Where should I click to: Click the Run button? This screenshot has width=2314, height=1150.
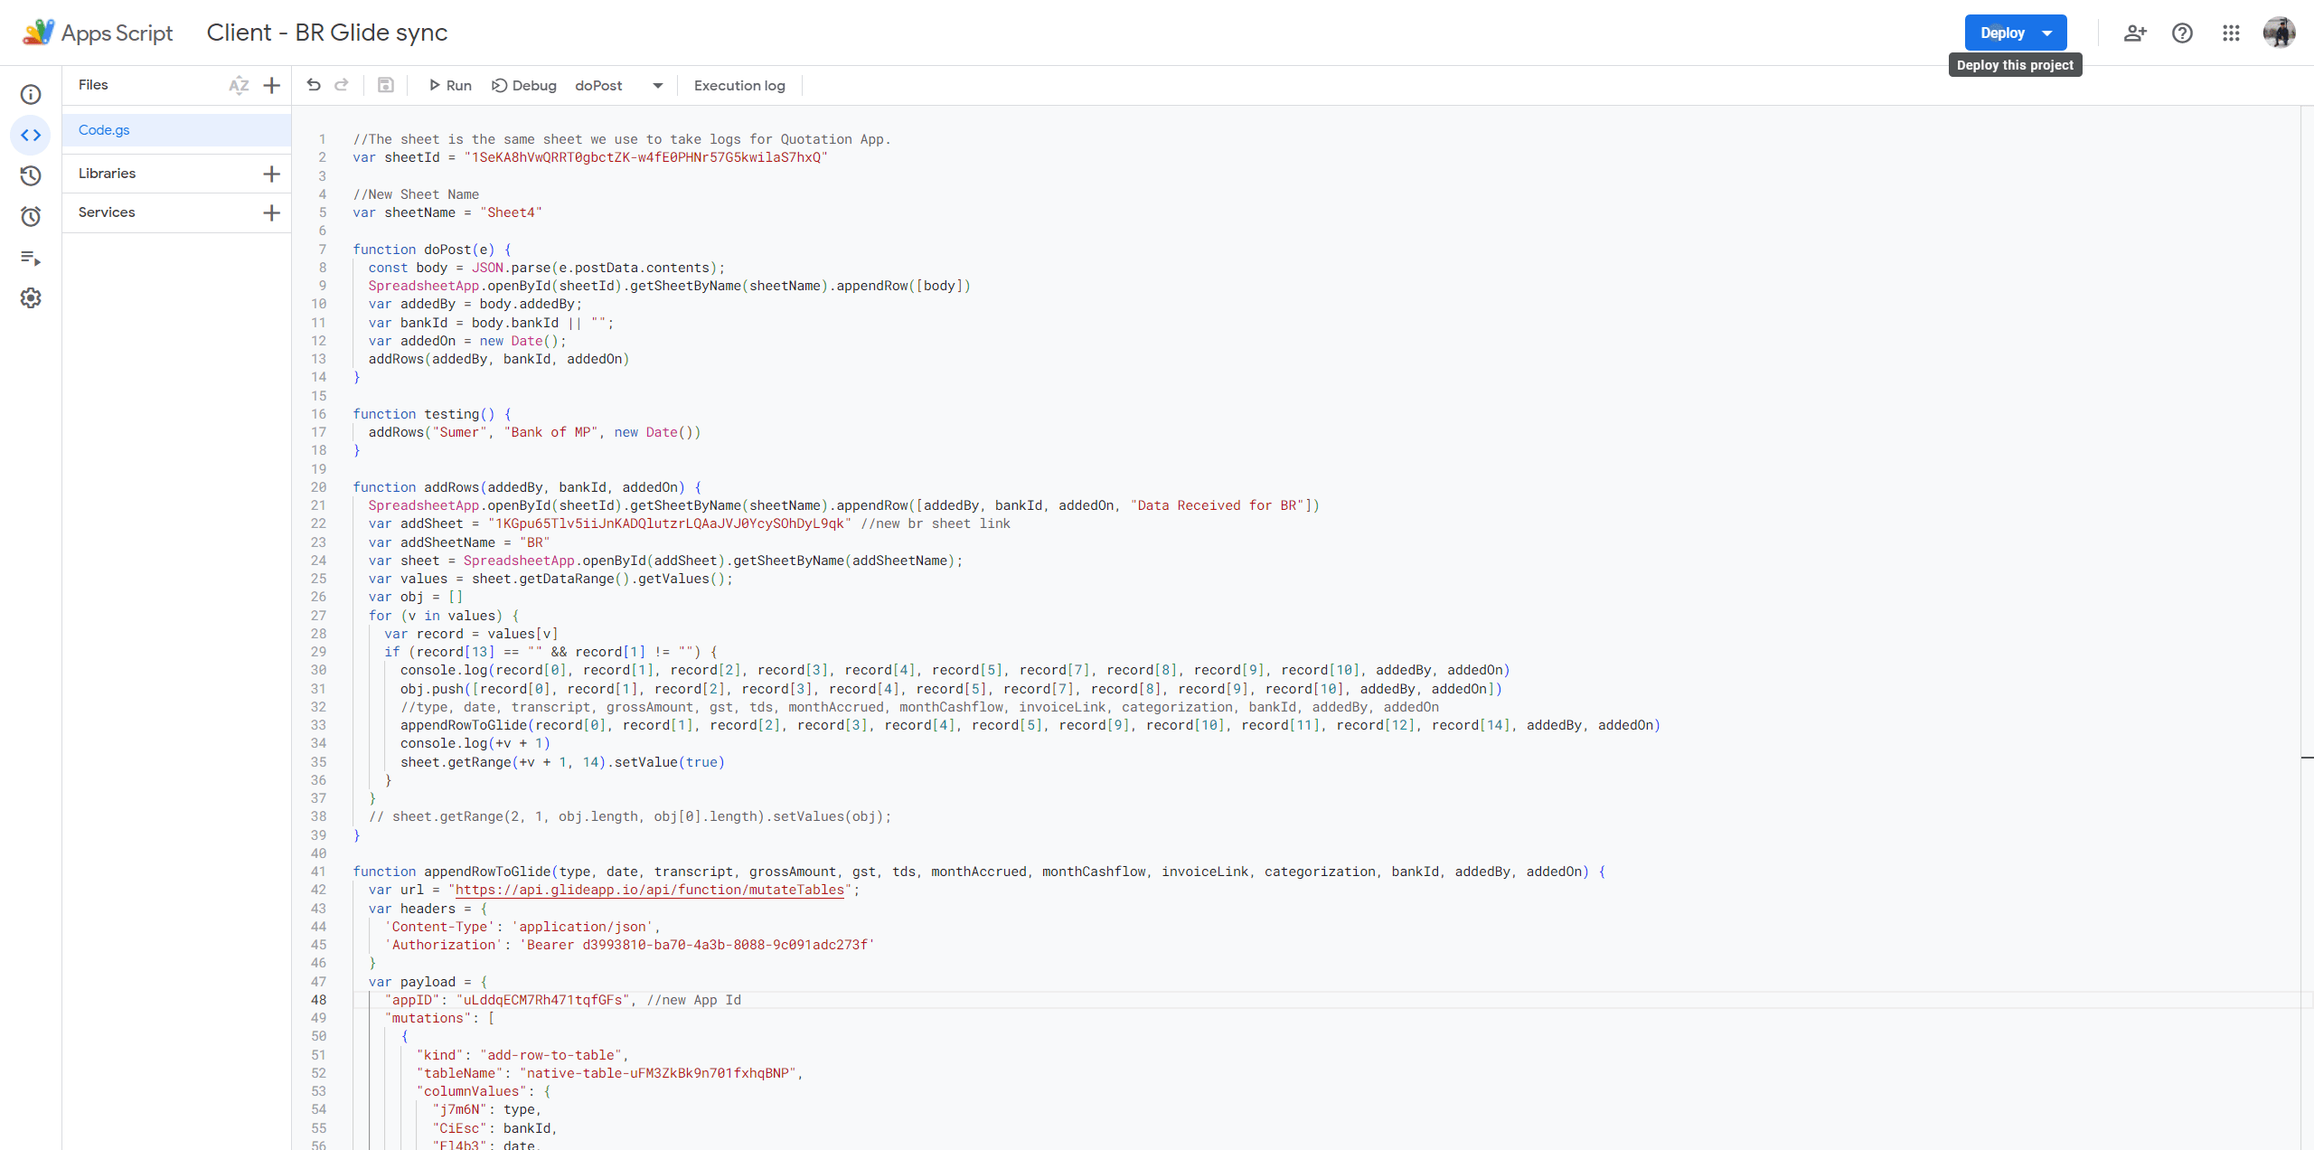(450, 85)
